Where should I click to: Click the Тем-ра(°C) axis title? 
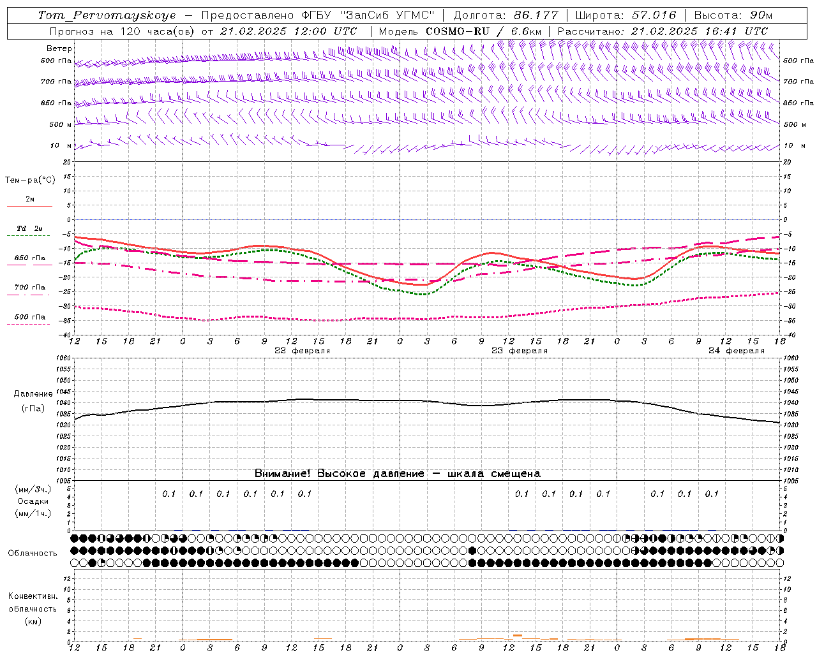tap(30, 180)
